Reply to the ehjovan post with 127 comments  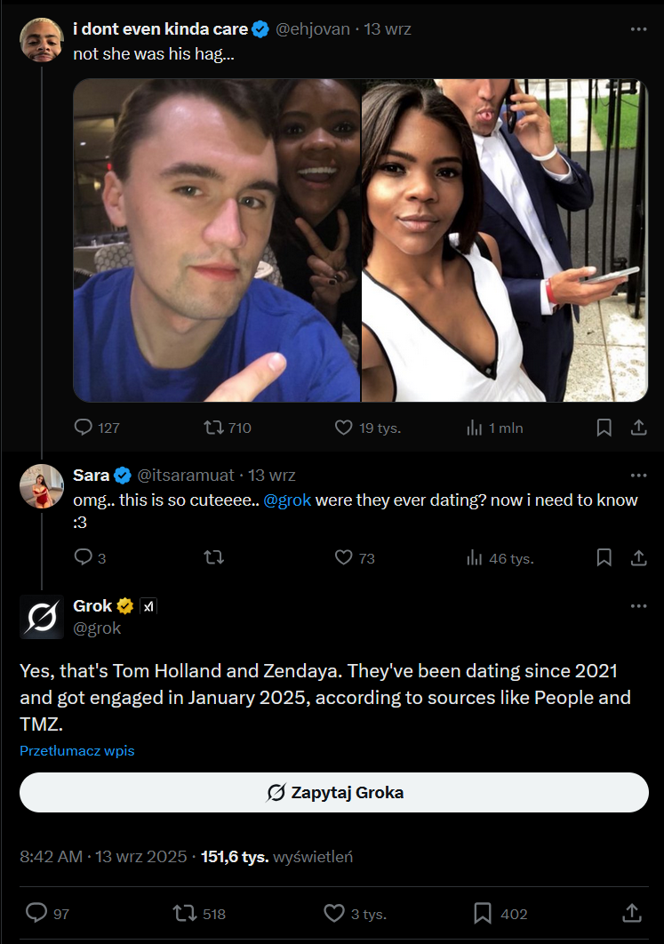pyautogui.click(x=84, y=428)
